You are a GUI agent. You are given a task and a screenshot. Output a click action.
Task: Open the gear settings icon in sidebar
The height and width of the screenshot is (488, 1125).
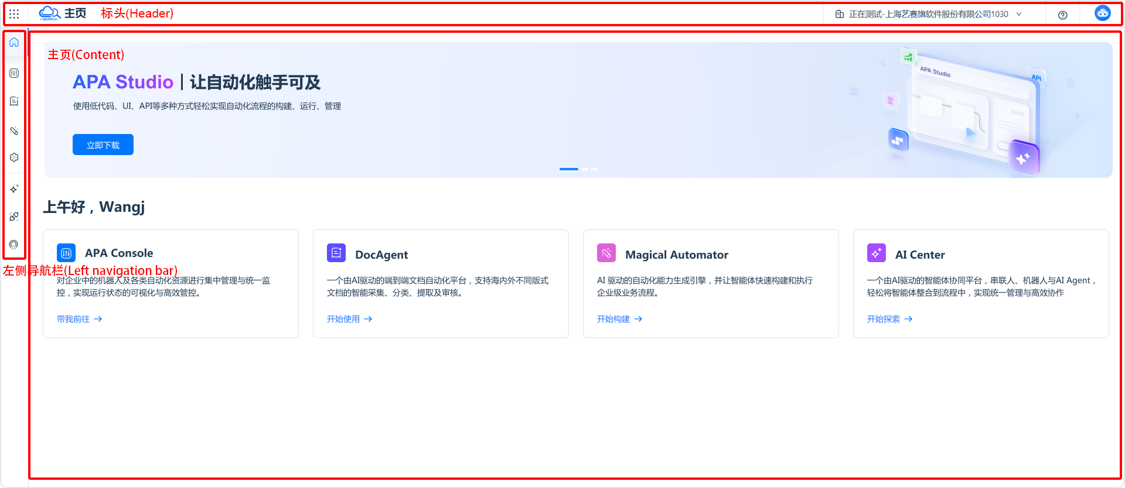pyautogui.click(x=14, y=157)
